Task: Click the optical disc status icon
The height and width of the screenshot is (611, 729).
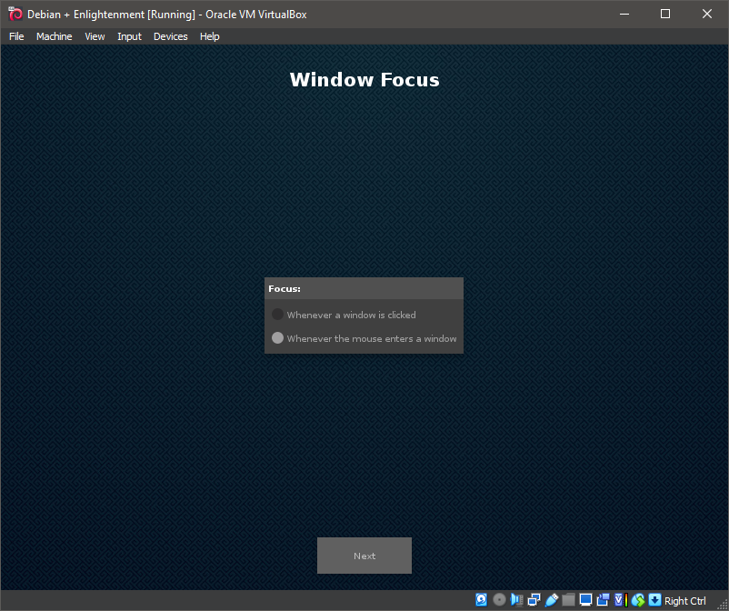Action: (x=499, y=600)
